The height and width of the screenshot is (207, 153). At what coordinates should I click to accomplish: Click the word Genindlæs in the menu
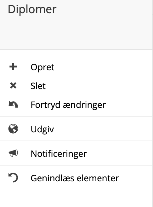click(x=53, y=178)
